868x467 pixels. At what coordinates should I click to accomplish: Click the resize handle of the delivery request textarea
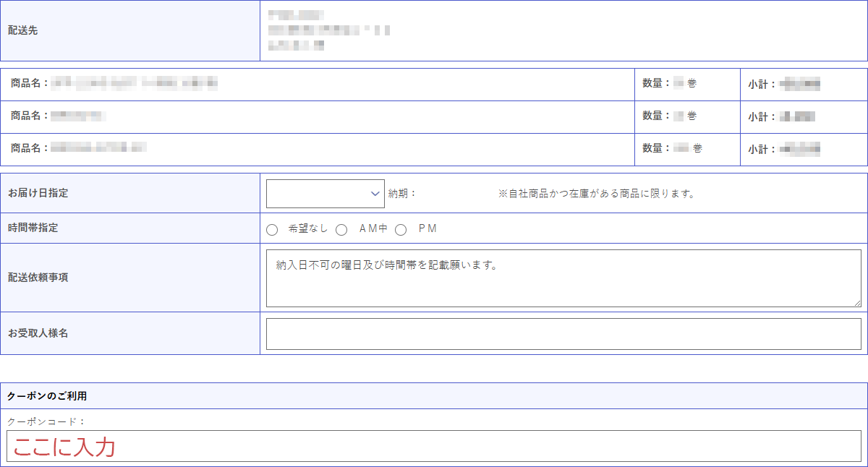click(x=857, y=303)
